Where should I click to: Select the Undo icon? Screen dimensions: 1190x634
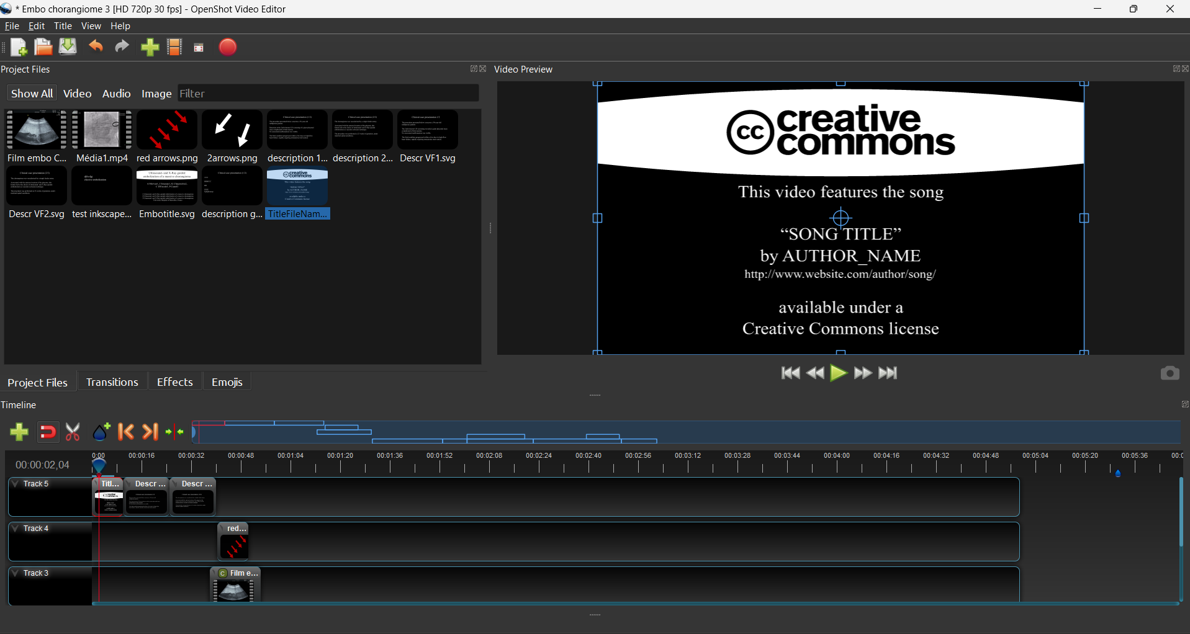95,47
